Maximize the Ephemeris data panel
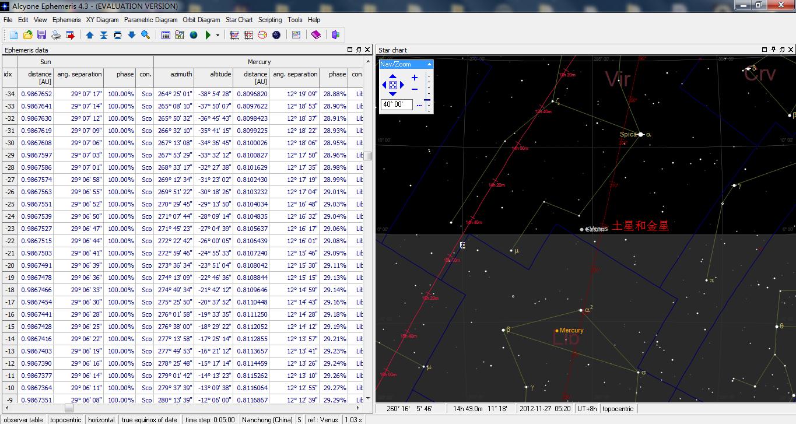Viewport: 796px width, 424px height. click(x=350, y=50)
